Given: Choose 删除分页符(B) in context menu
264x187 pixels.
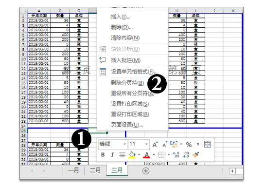Looking at the screenshot, I should coord(127,83).
